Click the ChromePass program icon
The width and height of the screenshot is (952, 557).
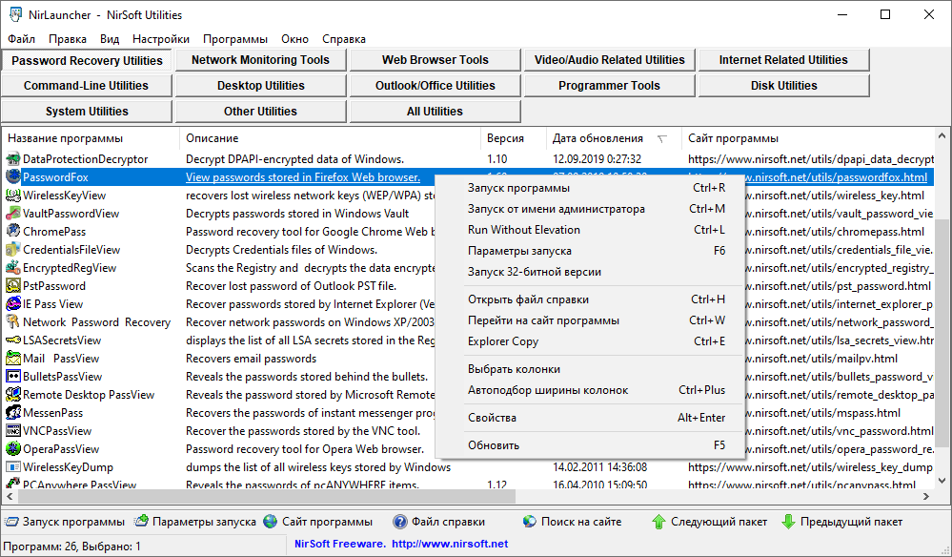pyautogui.click(x=12, y=232)
